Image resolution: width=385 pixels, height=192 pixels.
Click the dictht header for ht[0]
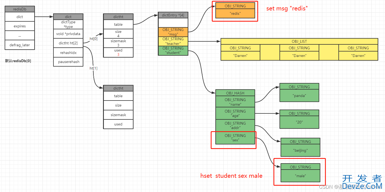coord(118,17)
